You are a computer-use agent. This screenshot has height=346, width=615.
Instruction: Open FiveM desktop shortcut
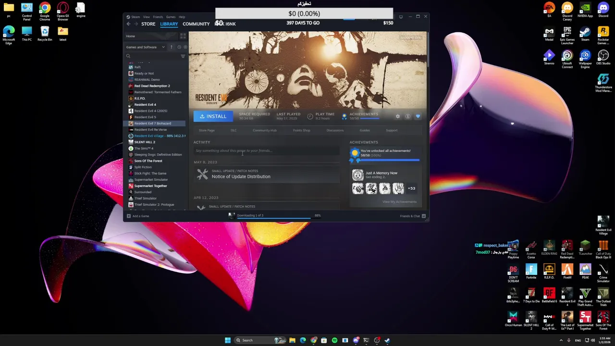pos(567,272)
